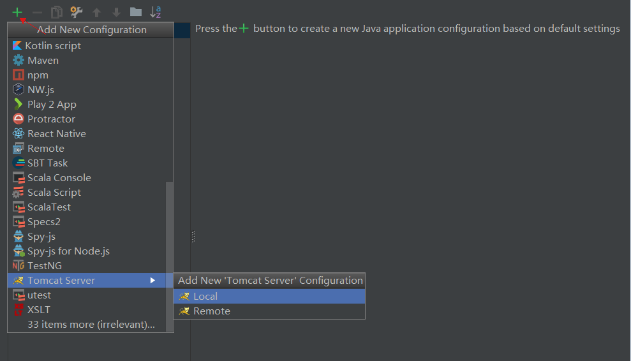Pick the TestNG entry
Image resolution: width=631 pixels, height=361 pixels.
(87, 265)
